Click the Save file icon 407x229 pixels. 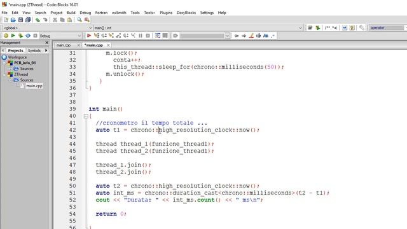(20, 20)
